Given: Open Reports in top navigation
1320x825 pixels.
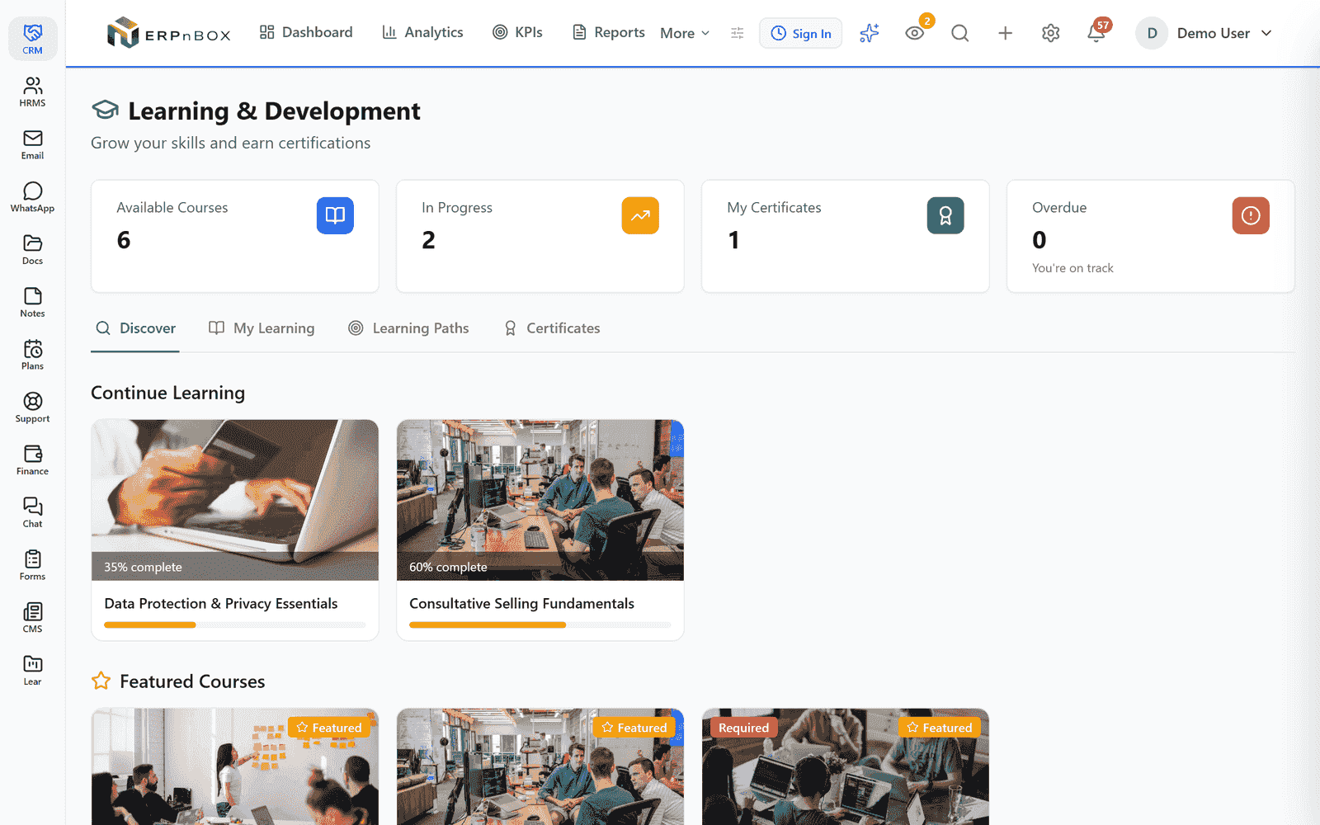Looking at the screenshot, I should [609, 32].
